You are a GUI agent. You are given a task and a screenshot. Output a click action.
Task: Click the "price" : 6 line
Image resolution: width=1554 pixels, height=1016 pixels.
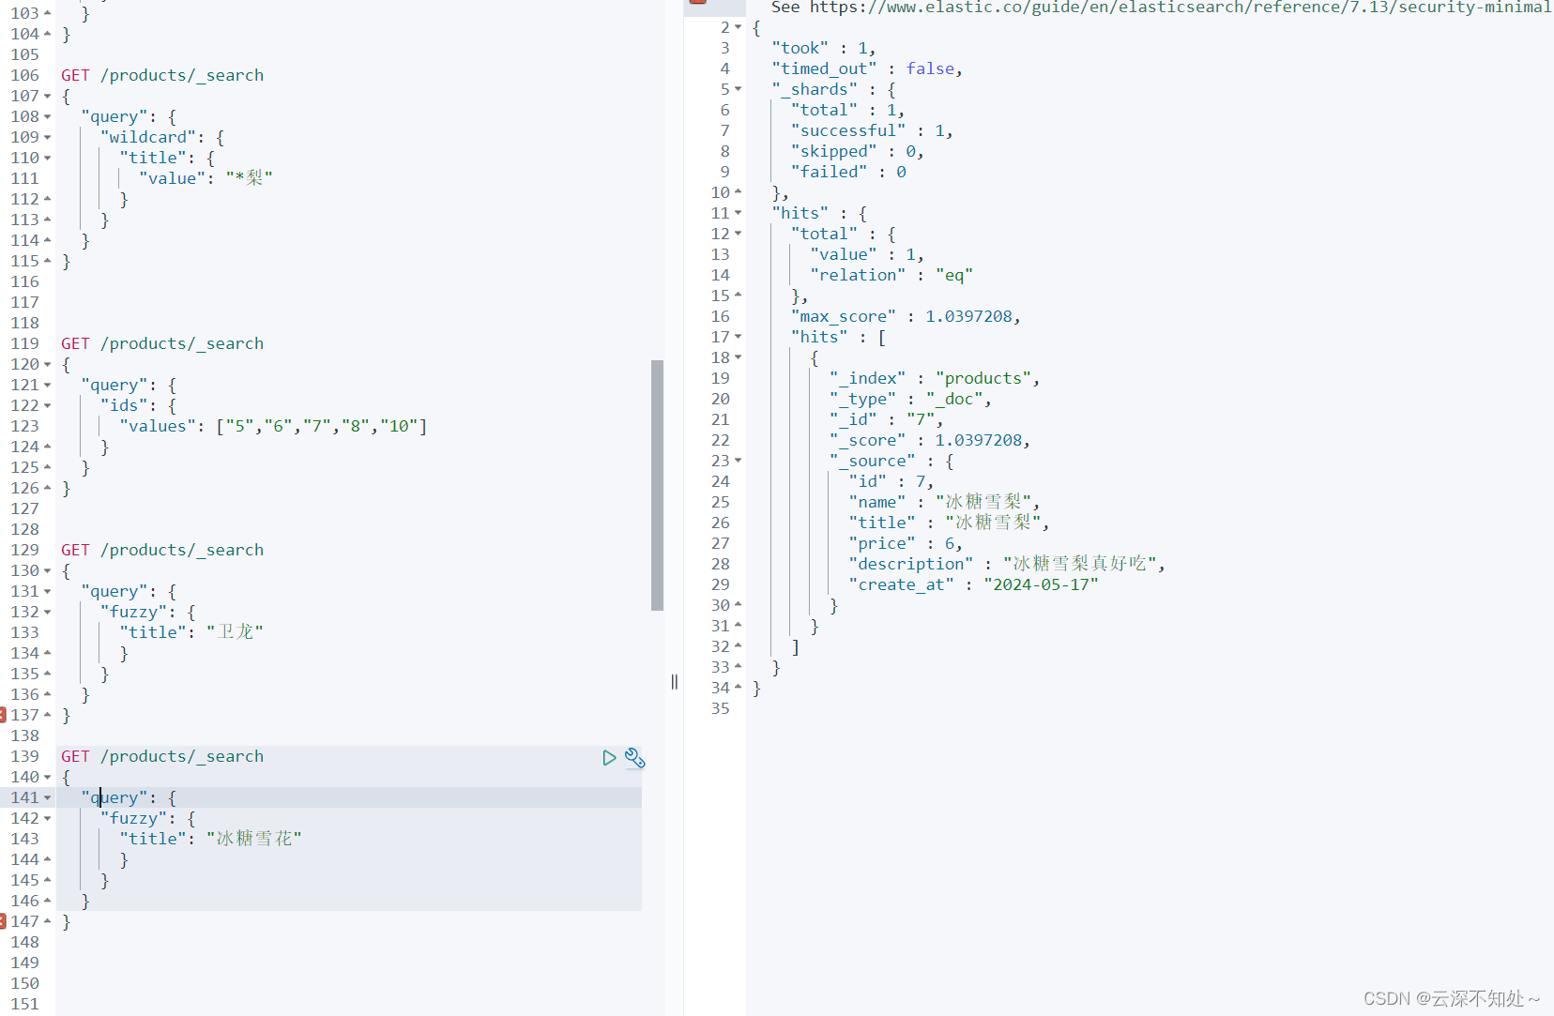(906, 543)
